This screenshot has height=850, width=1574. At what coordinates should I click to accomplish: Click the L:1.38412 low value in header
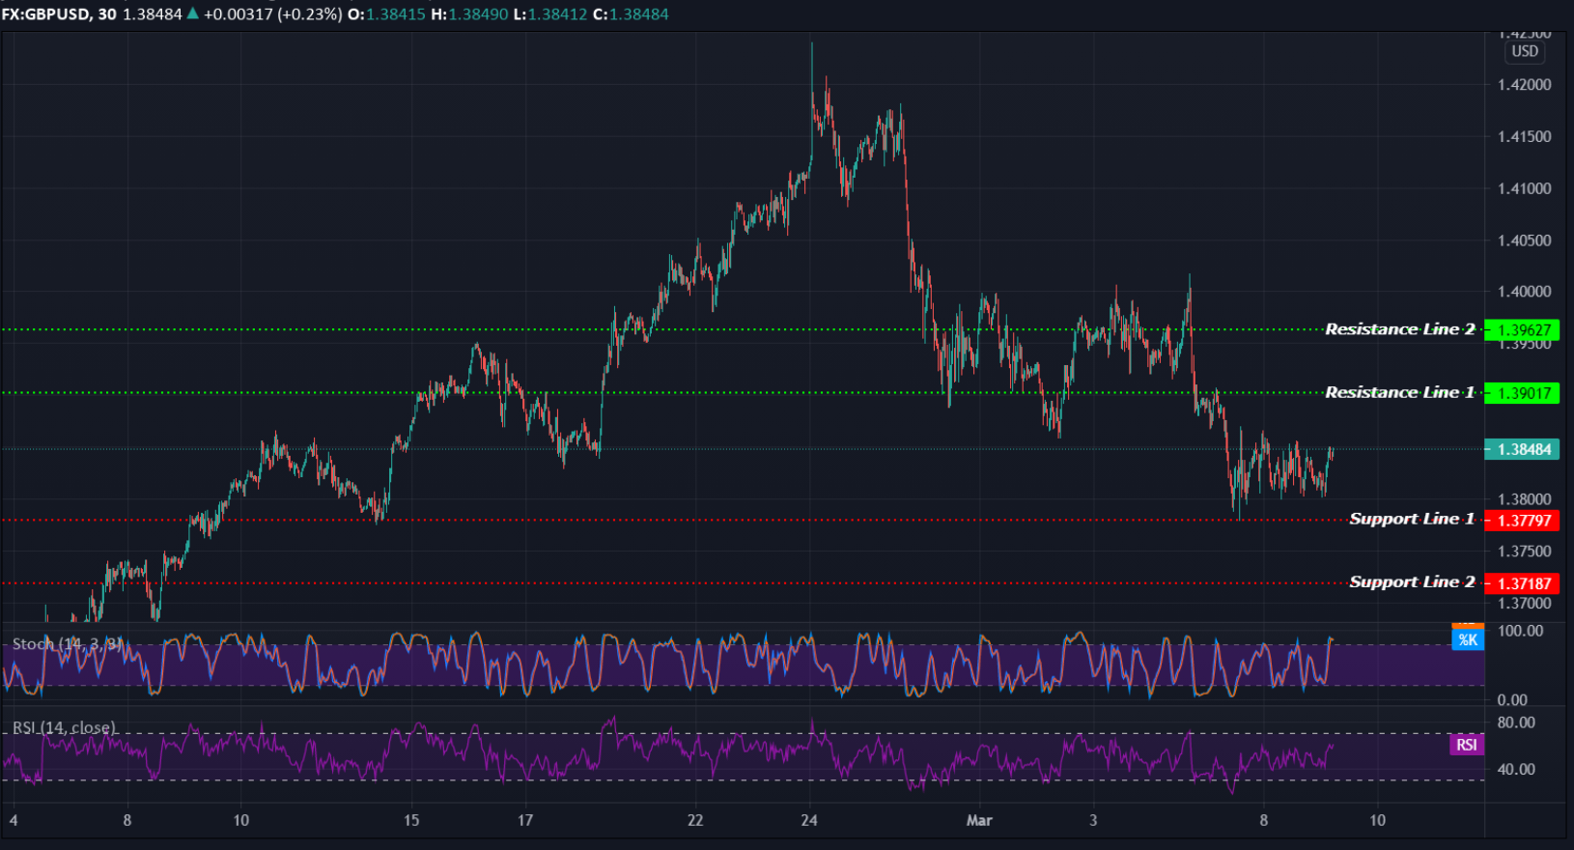pos(550,14)
